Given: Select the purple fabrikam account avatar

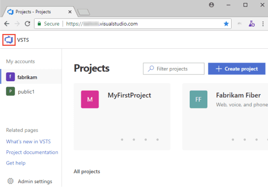Looking at the screenshot, I should tap(10, 76).
